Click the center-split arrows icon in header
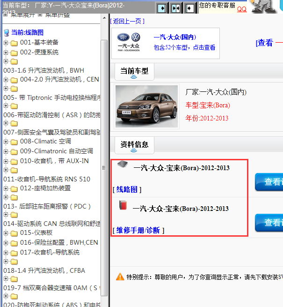 pos(176,8)
